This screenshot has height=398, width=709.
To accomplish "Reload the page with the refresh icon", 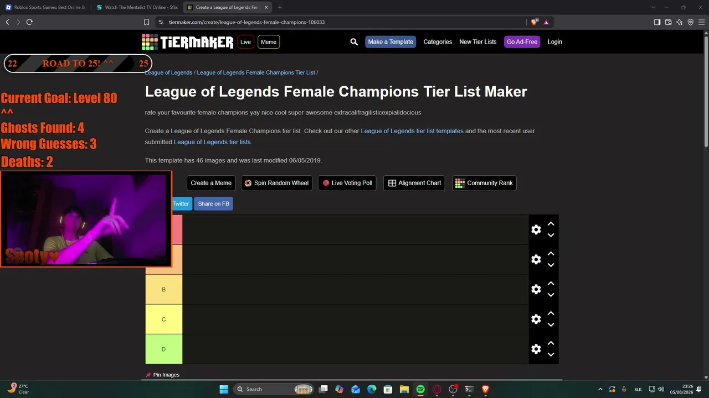I will pyautogui.click(x=29, y=22).
